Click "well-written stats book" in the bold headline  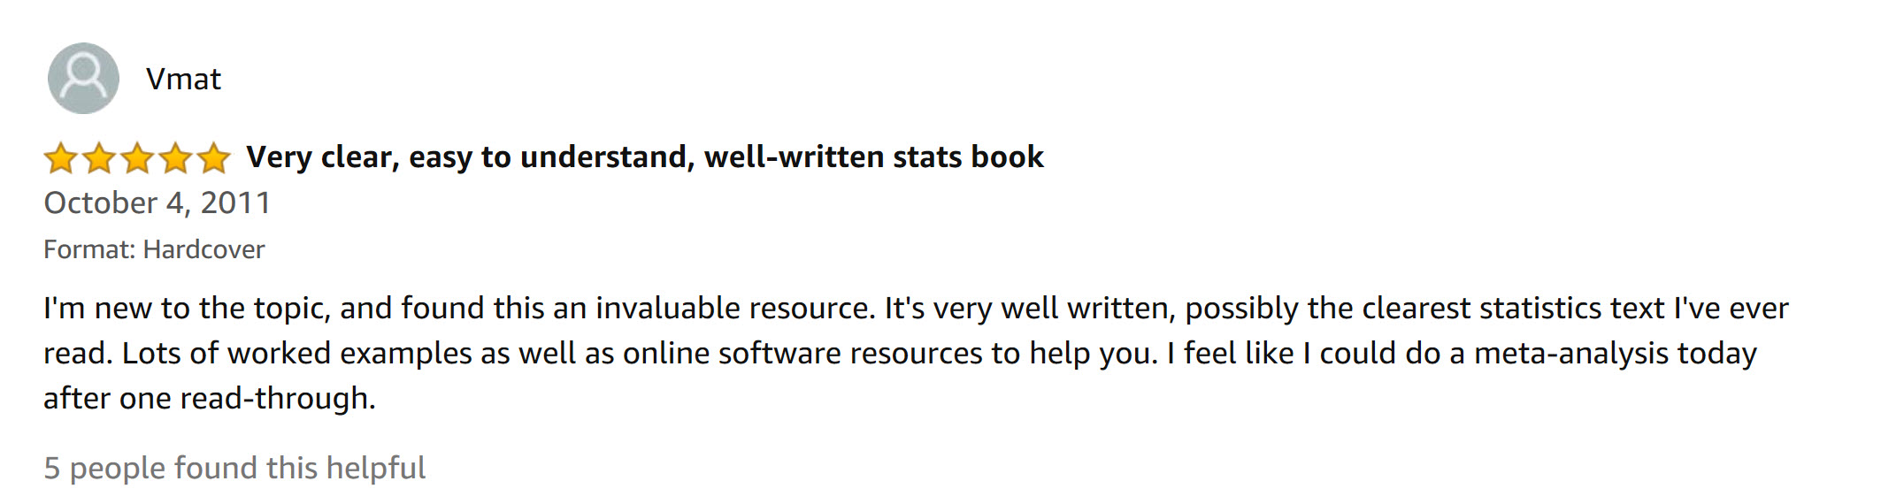point(874,157)
